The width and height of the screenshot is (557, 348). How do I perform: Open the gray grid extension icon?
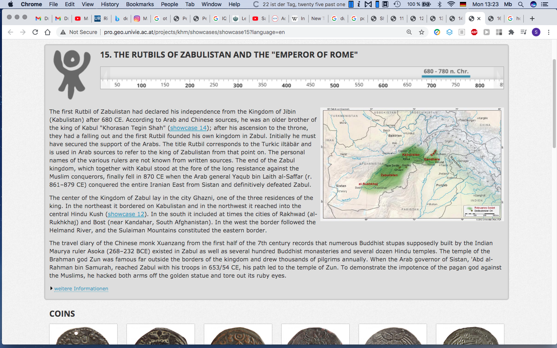pyautogui.click(x=499, y=32)
